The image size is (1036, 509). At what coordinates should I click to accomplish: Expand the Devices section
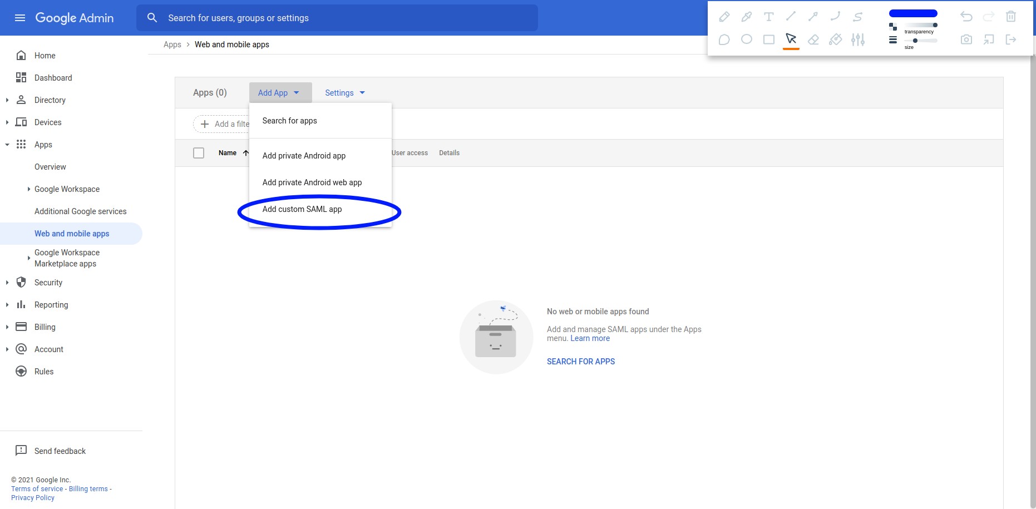coord(7,122)
